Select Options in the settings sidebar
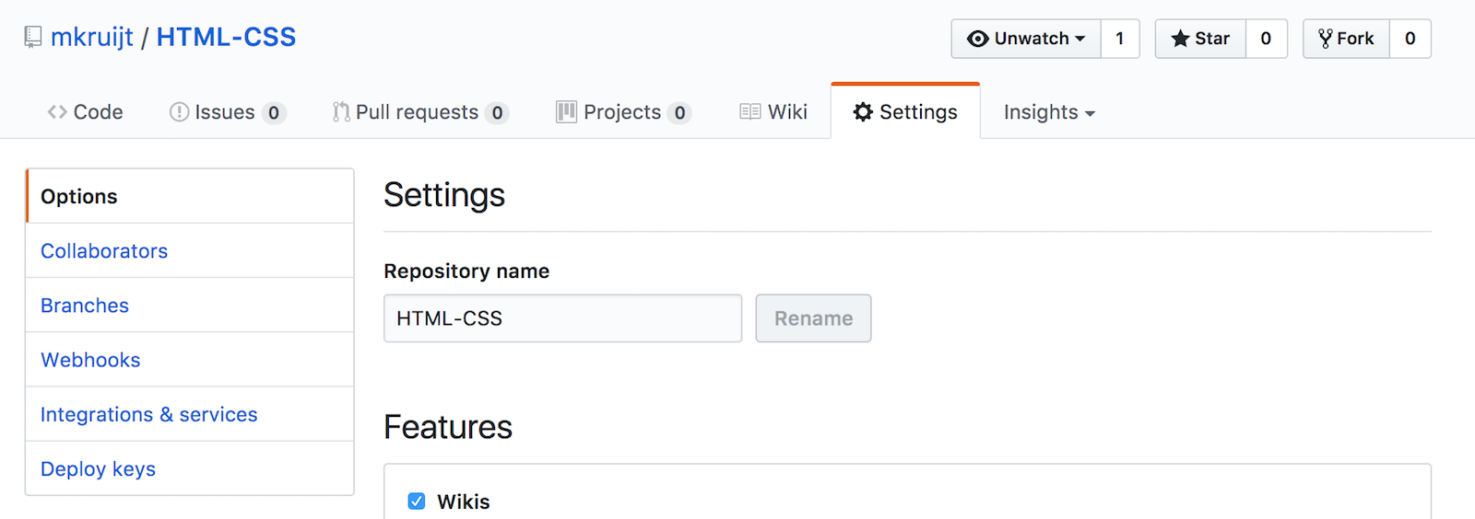1475x519 pixels. point(190,196)
